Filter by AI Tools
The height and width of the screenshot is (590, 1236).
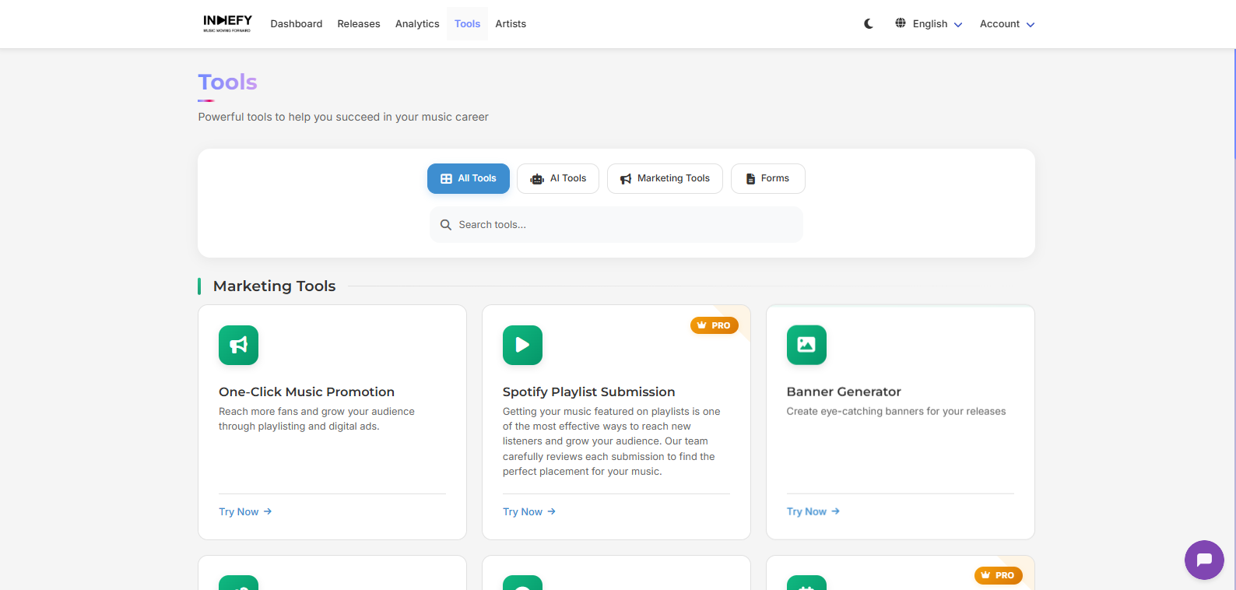point(557,178)
